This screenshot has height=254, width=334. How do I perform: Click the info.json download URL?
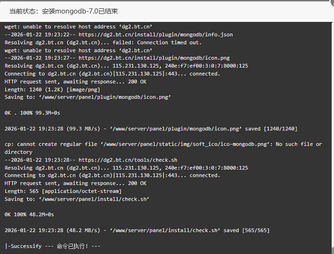pyautogui.click(x=156, y=34)
